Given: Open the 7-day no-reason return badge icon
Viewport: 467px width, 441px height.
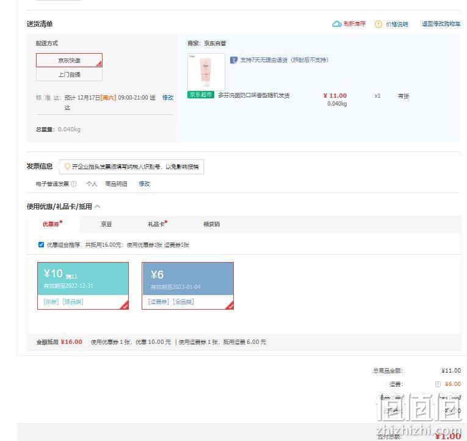Looking at the screenshot, I should point(233,60).
